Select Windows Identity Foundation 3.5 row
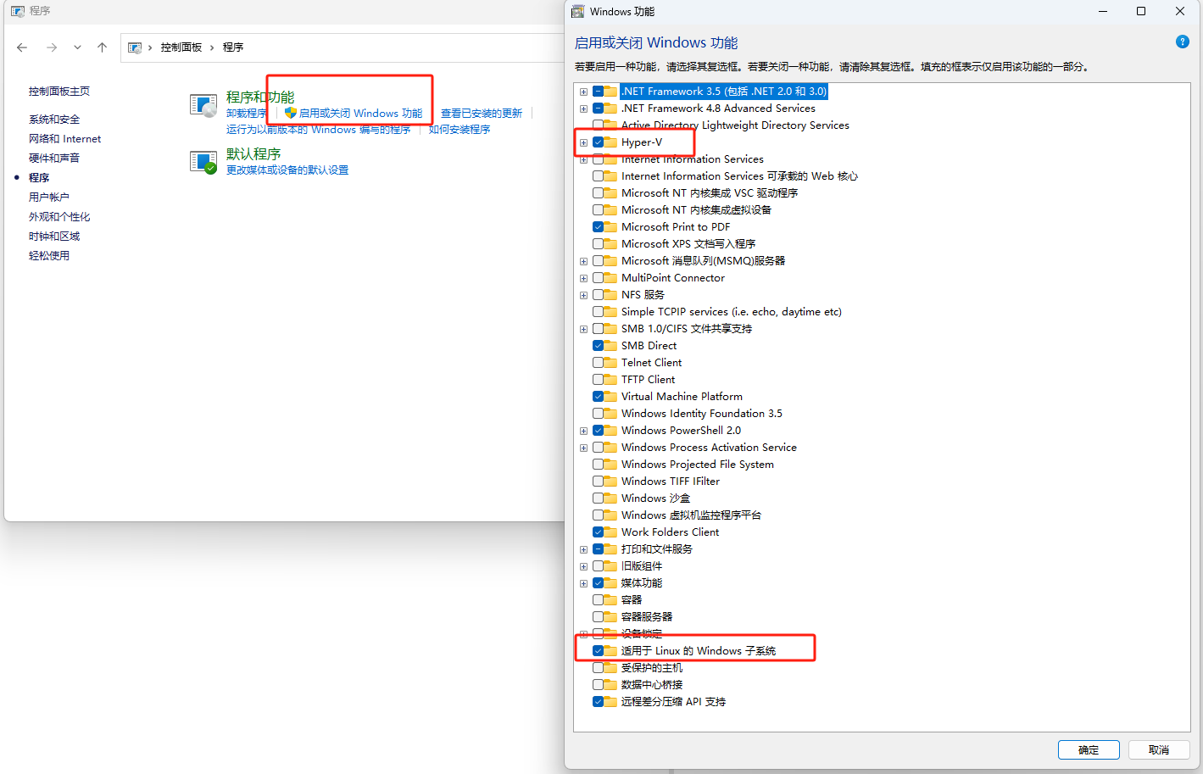The height and width of the screenshot is (774, 1203). coord(701,413)
